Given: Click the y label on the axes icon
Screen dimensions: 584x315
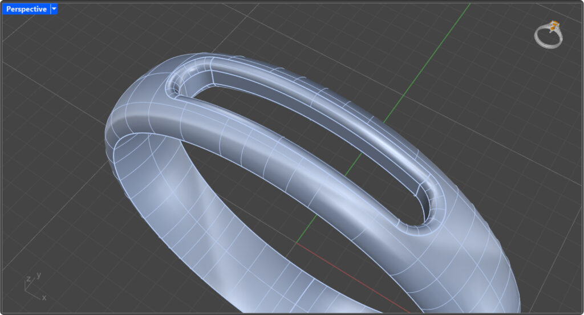Looking at the screenshot, I should click(39, 275).
